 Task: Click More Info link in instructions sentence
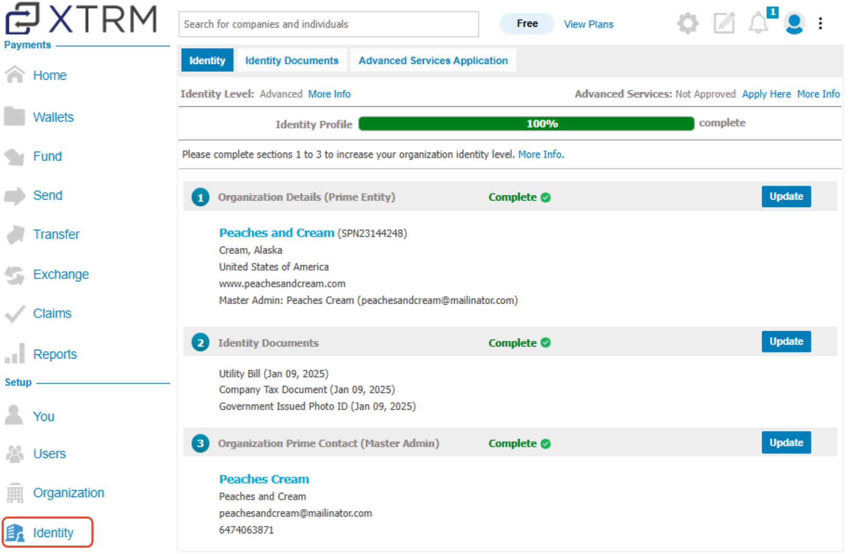[541, 155]
